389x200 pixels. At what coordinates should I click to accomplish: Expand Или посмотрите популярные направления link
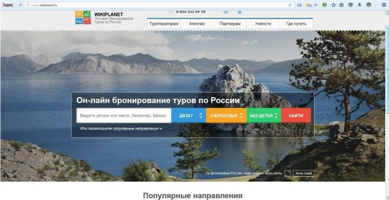(121, 128)
